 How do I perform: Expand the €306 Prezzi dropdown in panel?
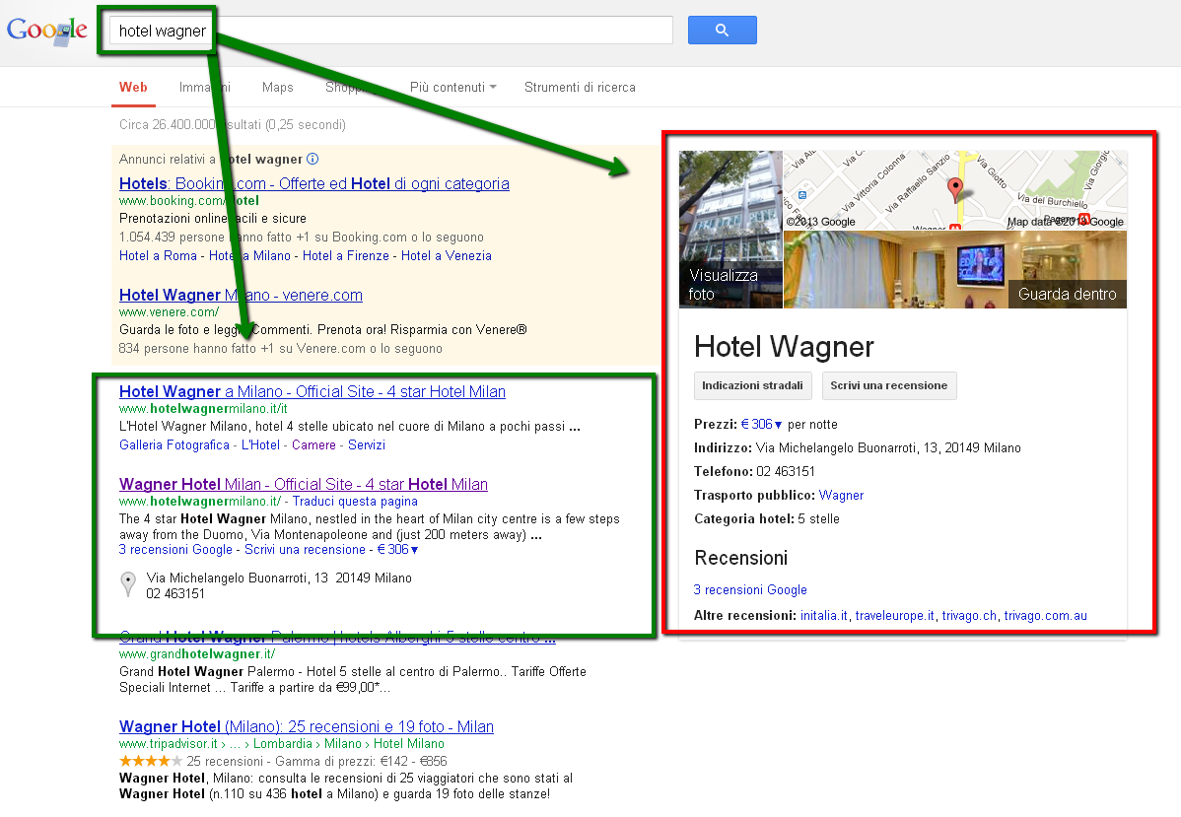click(761, 425)
